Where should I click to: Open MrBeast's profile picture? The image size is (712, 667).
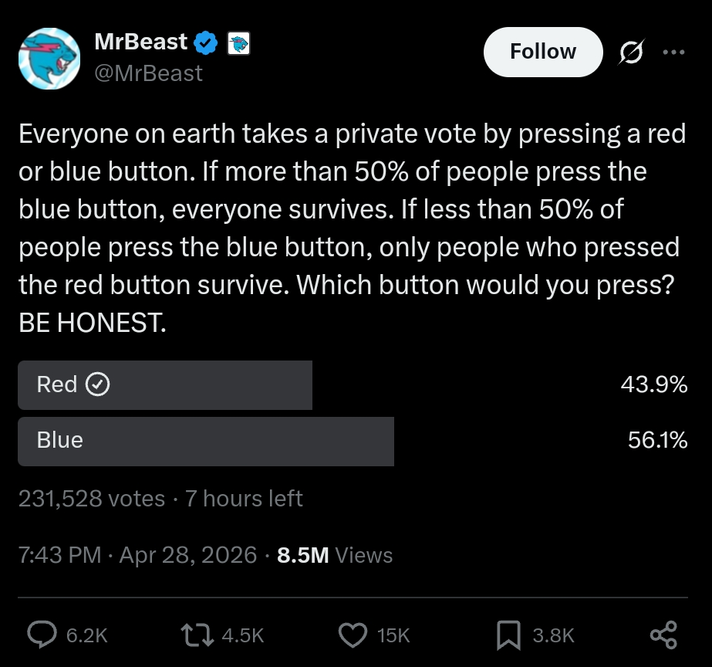point(49,59)
